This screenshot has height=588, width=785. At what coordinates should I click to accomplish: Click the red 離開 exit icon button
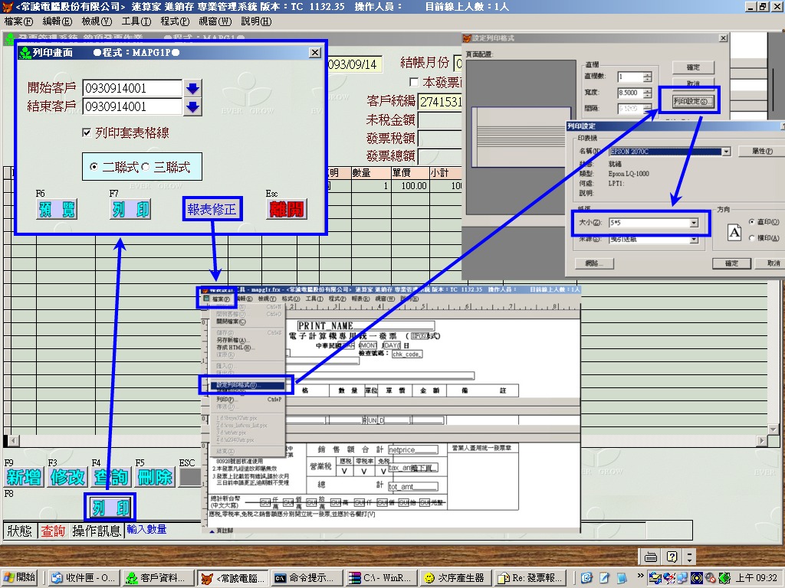[286, 210]
